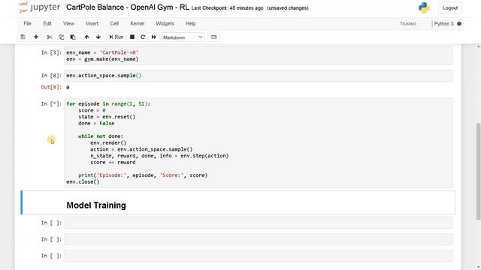Open the command palette keyboard icon
The image size is (481, 270).
tap(213, 37)
